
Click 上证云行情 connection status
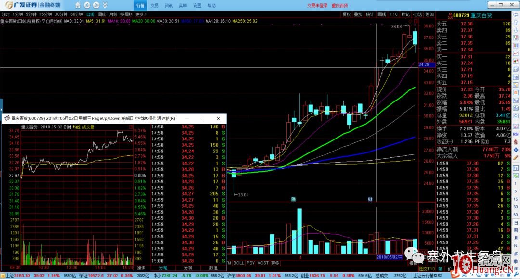tap(428, 276)
